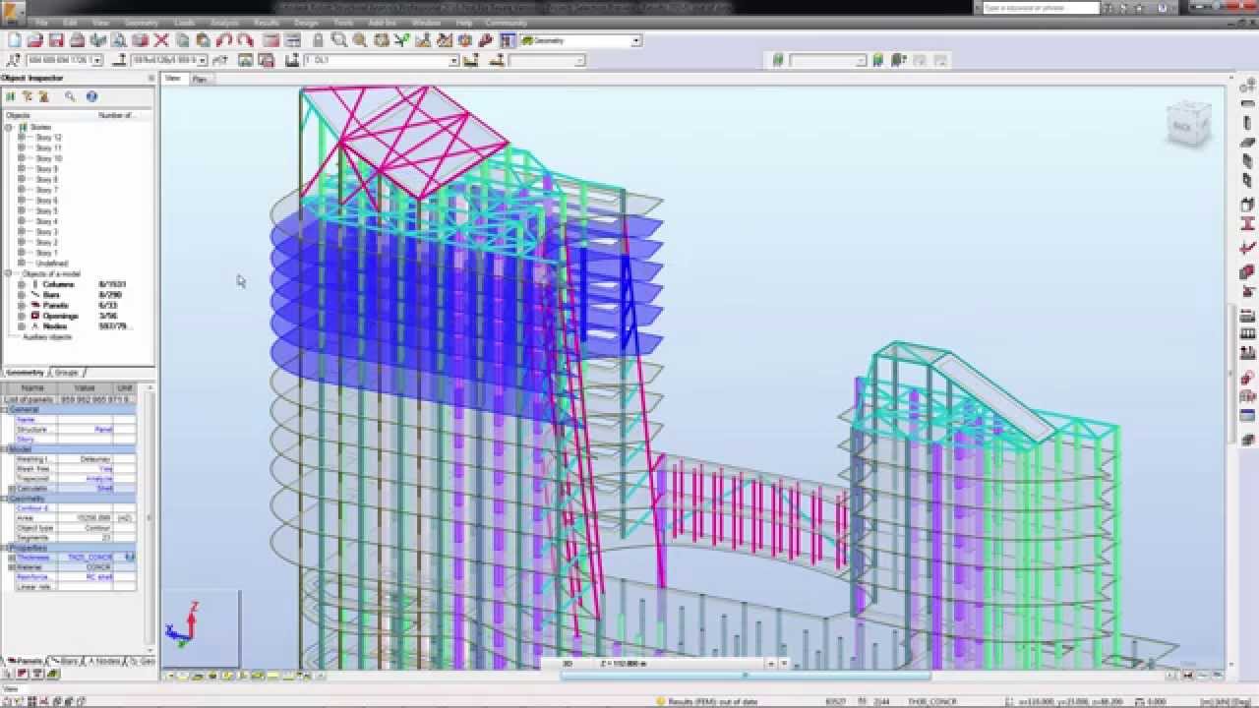
Task: Open the load case DL1 dropdown
Action: pyautogui.click(x=453, y=61)
